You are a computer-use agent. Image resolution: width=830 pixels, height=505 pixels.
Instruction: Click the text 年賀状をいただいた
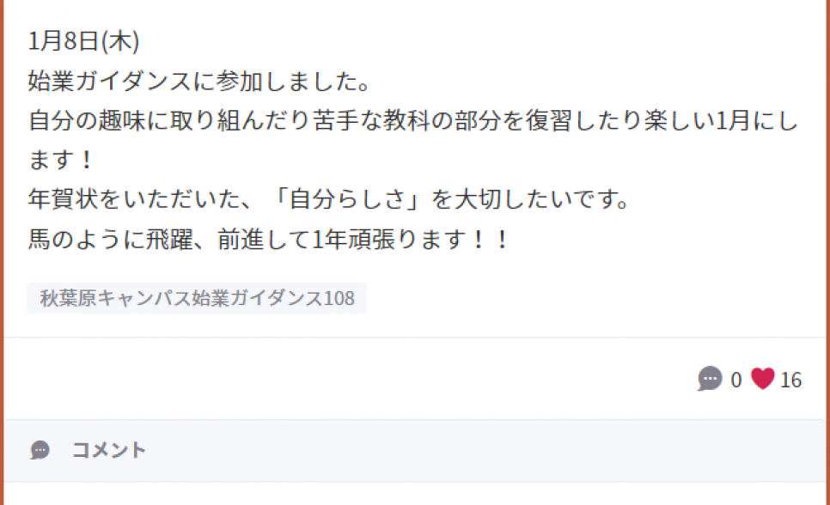(134, 199)
